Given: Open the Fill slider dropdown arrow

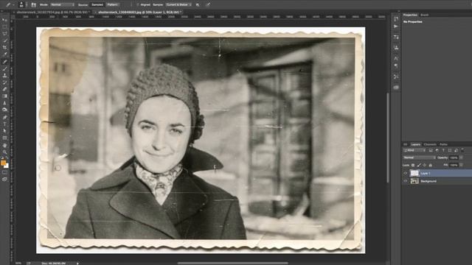Looking at the screenshot, I should pyautogui.click(x=461, y=165).
